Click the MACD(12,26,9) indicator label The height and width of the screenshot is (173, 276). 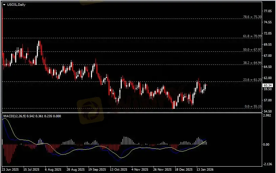(15, 116)
